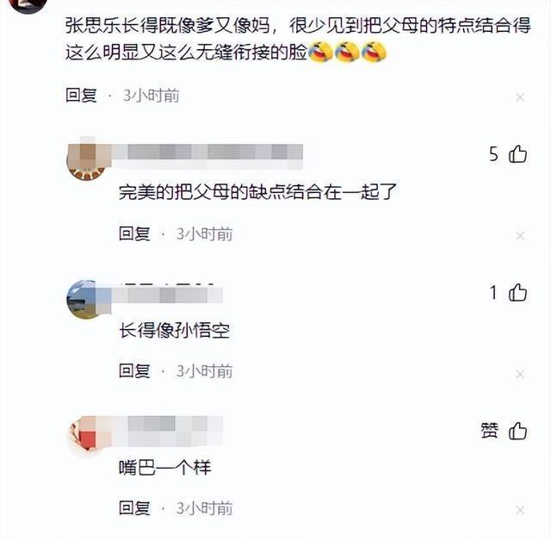Reply to the 长得像孙悟空 comment
Viewport: 551px width, 541px height.
pyautogui.click(x=134, y=371)
